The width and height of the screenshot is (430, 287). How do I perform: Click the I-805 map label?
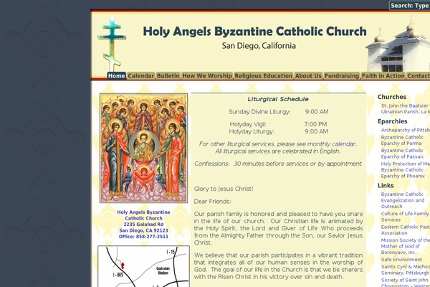[118, 275]
